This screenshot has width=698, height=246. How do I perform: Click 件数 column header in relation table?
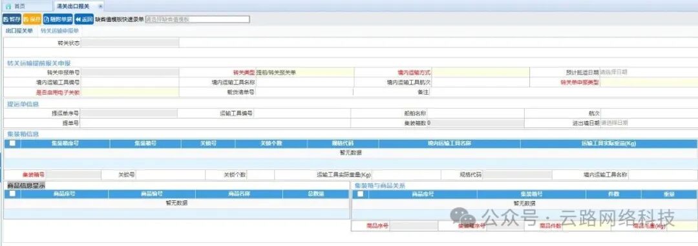tap(613, 194)
